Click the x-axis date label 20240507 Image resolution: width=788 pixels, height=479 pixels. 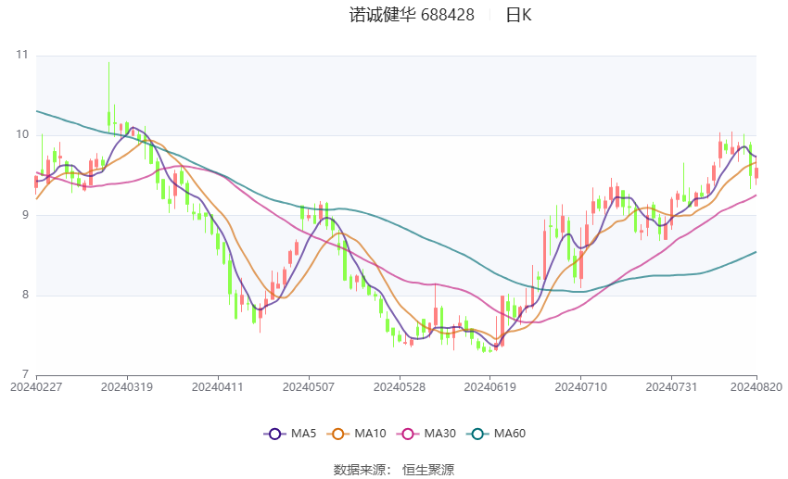click(x=309, y=387)
